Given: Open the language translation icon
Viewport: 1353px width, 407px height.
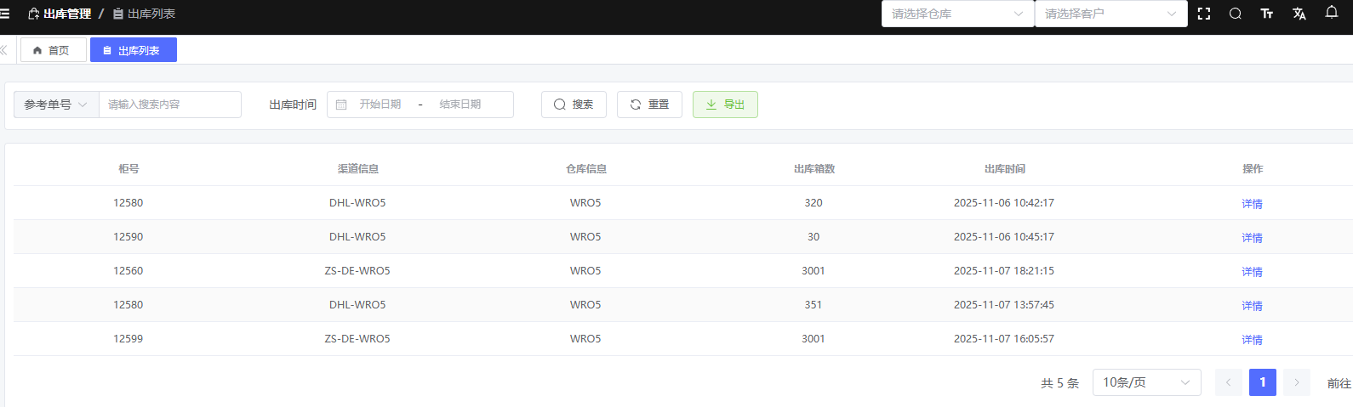Looking at the screenshot, I should [x=1299, y=14].
